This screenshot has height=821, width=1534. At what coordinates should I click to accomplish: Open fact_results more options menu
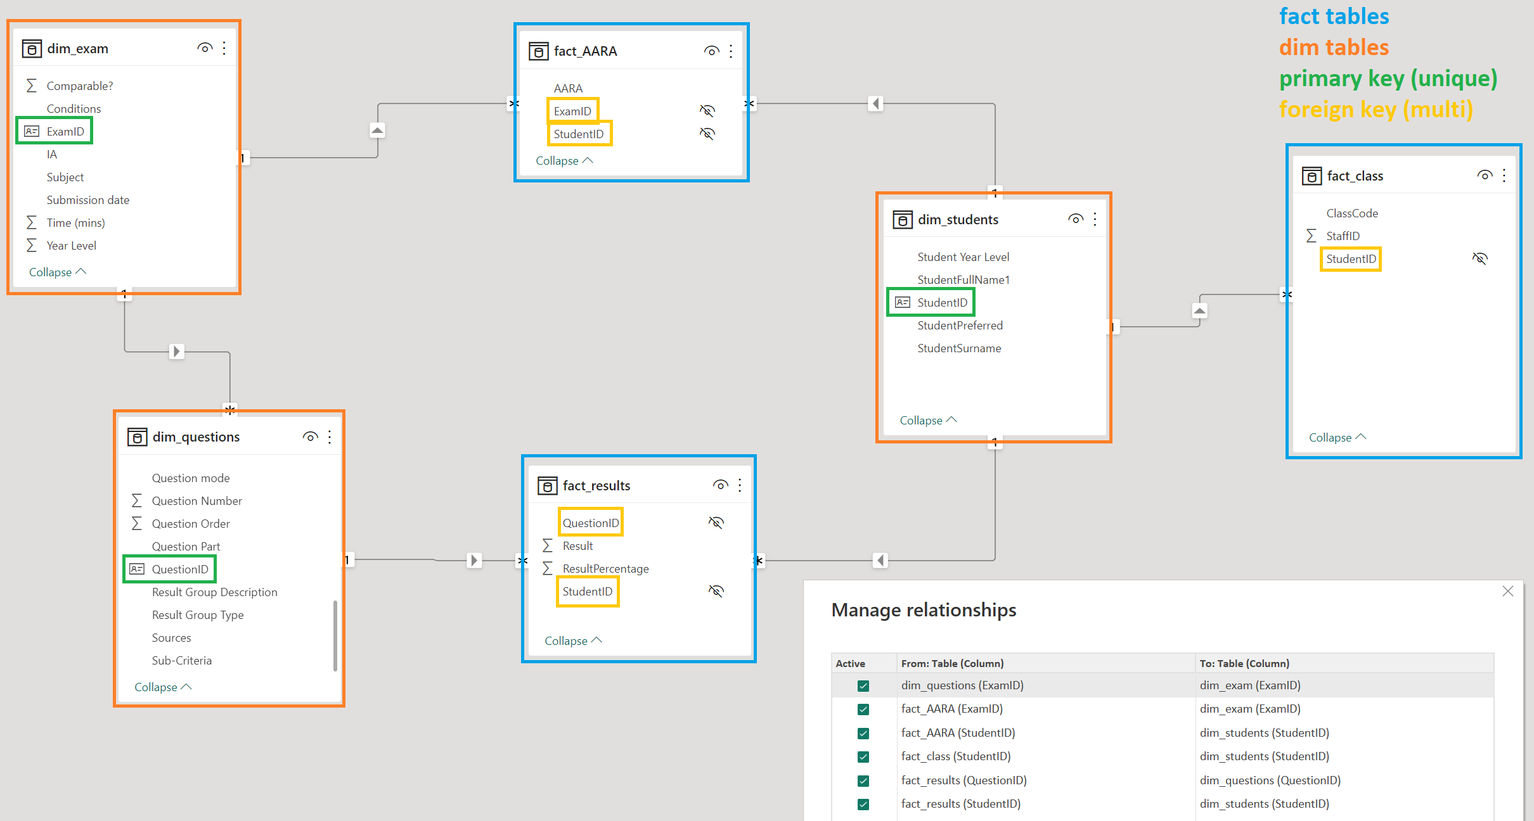[740, 485]
